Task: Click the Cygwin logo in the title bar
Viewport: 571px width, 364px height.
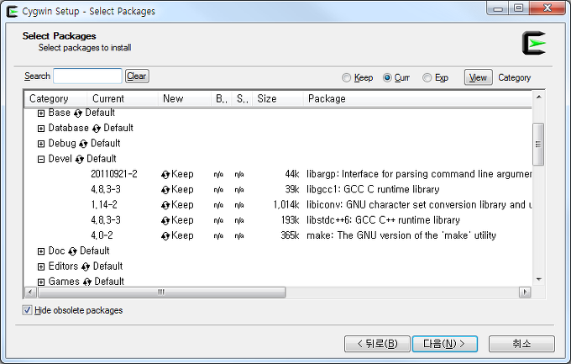Action: pyautogui.click(x=12, y=11)
